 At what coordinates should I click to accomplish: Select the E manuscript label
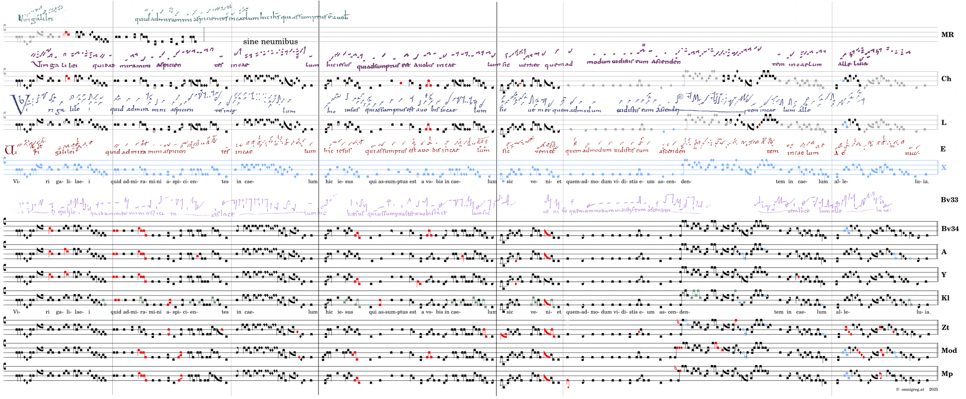click(943, 149)
